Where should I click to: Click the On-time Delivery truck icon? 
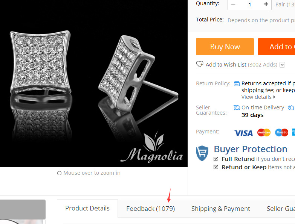point(237,107)
